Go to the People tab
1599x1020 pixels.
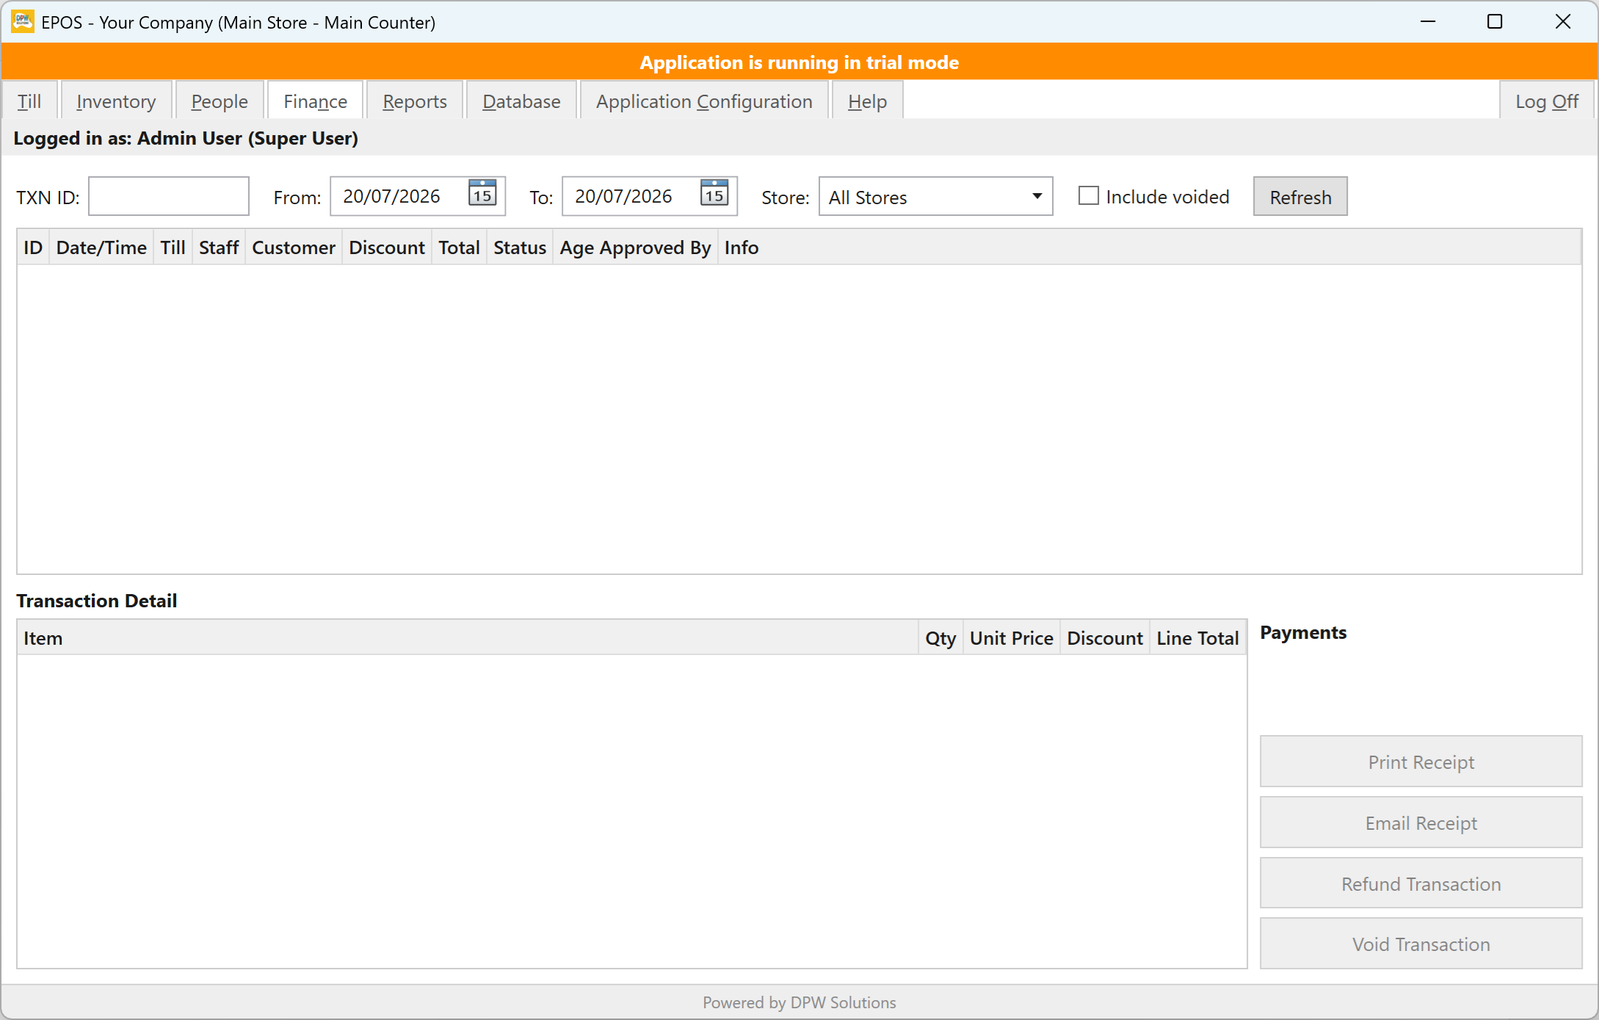coord(220,101)
